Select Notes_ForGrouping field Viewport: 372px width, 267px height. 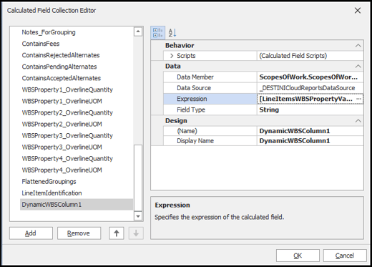click(49, 32)
